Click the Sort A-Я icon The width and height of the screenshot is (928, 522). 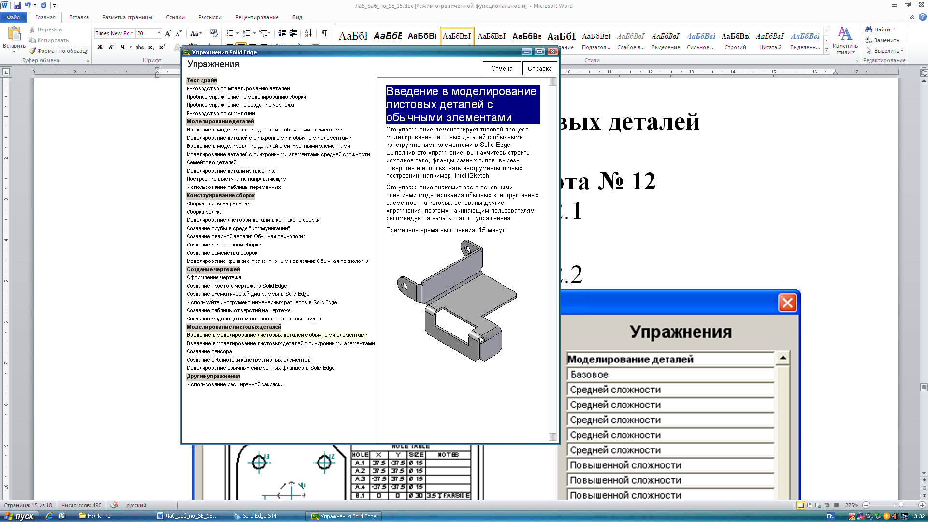coord(308,33)
